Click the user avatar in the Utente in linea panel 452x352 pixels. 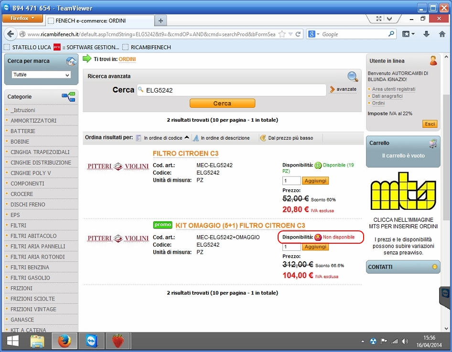click(x=433, y=61)
